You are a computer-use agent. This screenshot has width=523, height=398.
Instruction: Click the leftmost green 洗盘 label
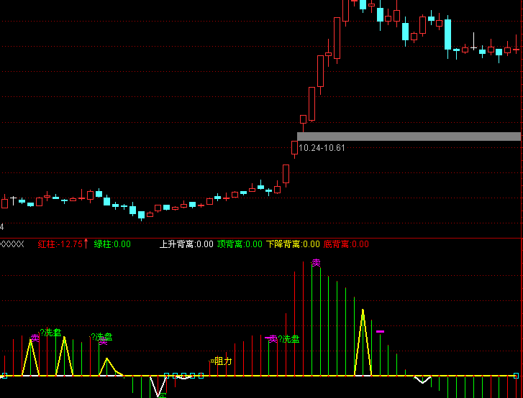tap(50, 333)
